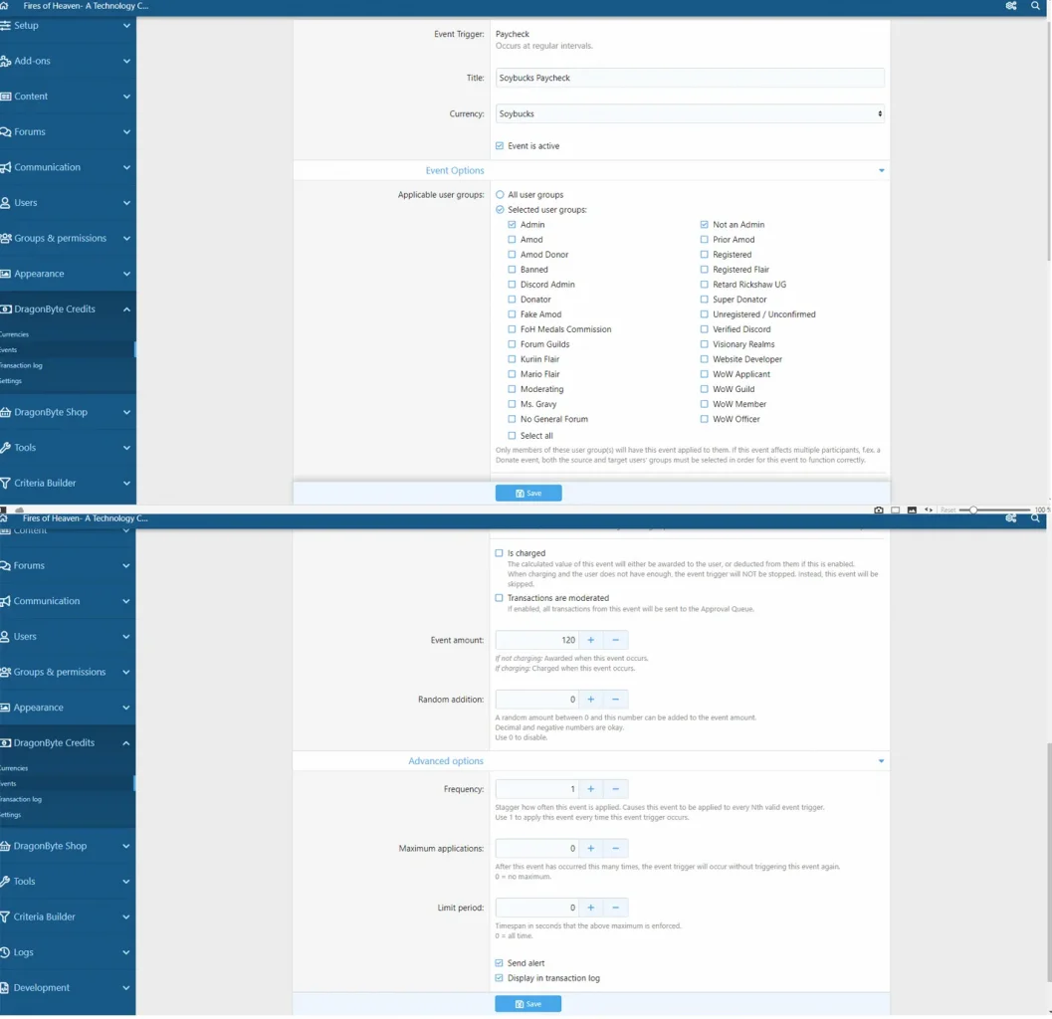Click the Tools wrench icon in lower sidebar

coord(5,882)
